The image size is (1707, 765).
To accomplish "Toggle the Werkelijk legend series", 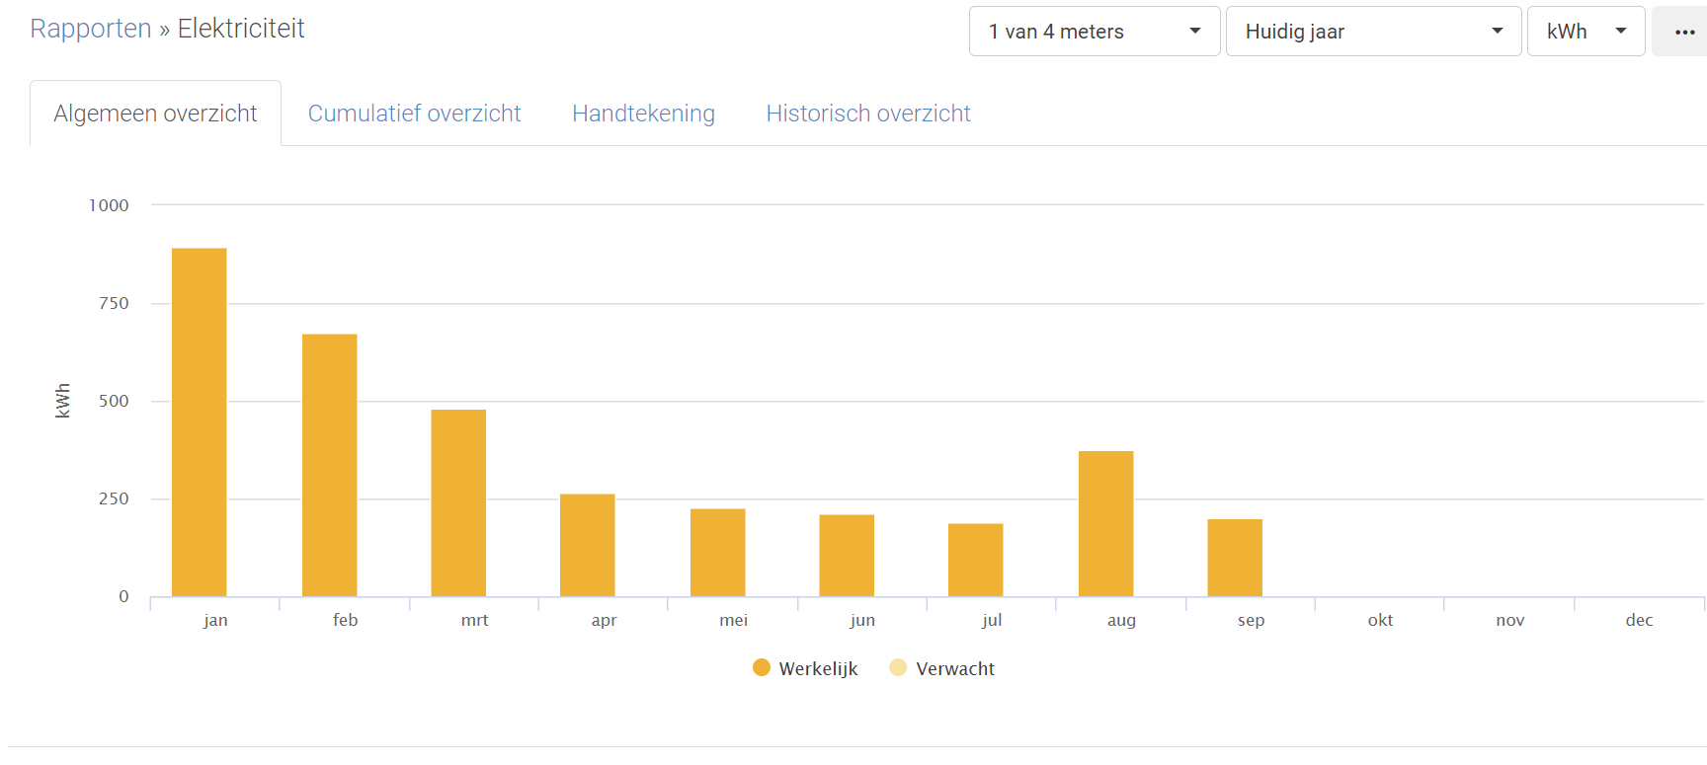I will (x=818, y=668).
